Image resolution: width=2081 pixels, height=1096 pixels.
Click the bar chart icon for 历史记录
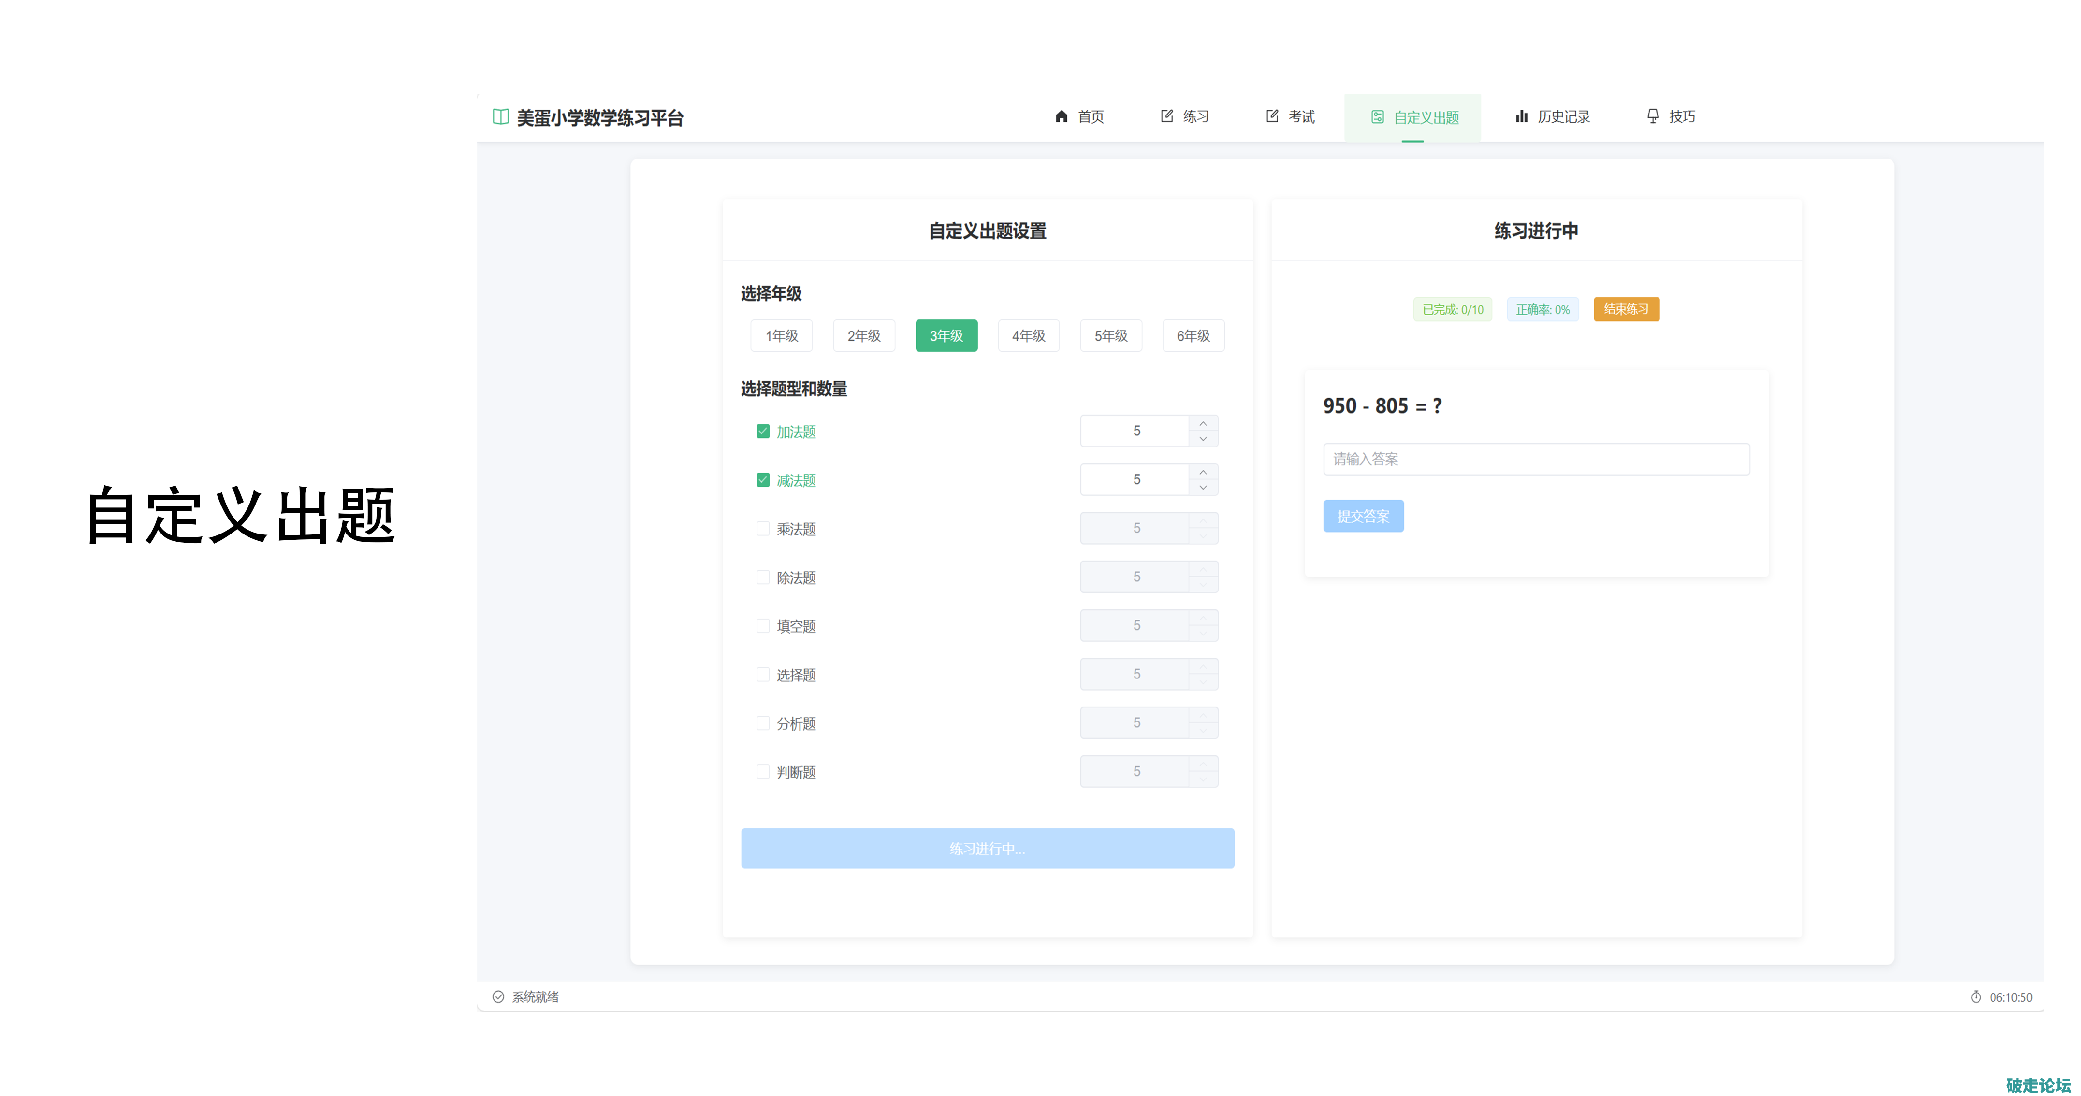coord(1521,116)
